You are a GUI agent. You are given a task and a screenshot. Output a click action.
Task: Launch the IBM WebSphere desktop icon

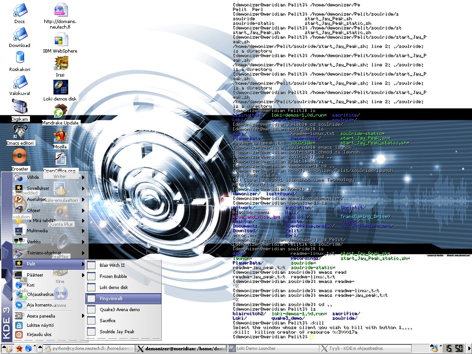pyautogui.click(x=60, y=41)
